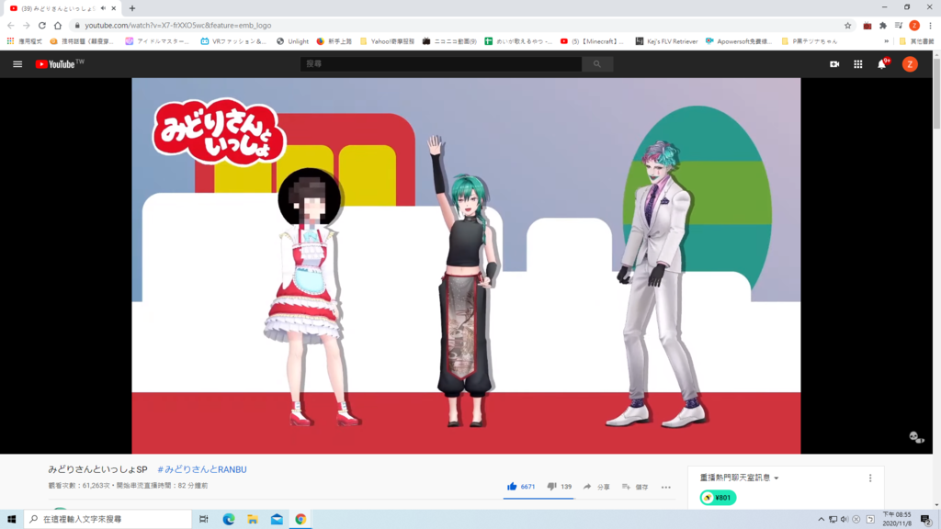Click the ¥801 Super Chat chip
941x529 pixels.
pos(718,498)
